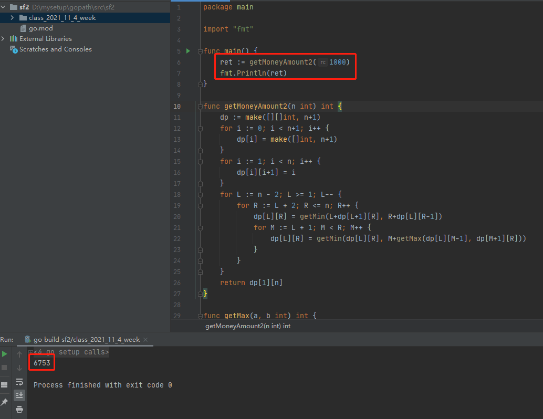Image resolution: width=543 pixels, height=419 pixels.
Task: Click line number 20 in the gutter
Action: (x=177, y=217)
